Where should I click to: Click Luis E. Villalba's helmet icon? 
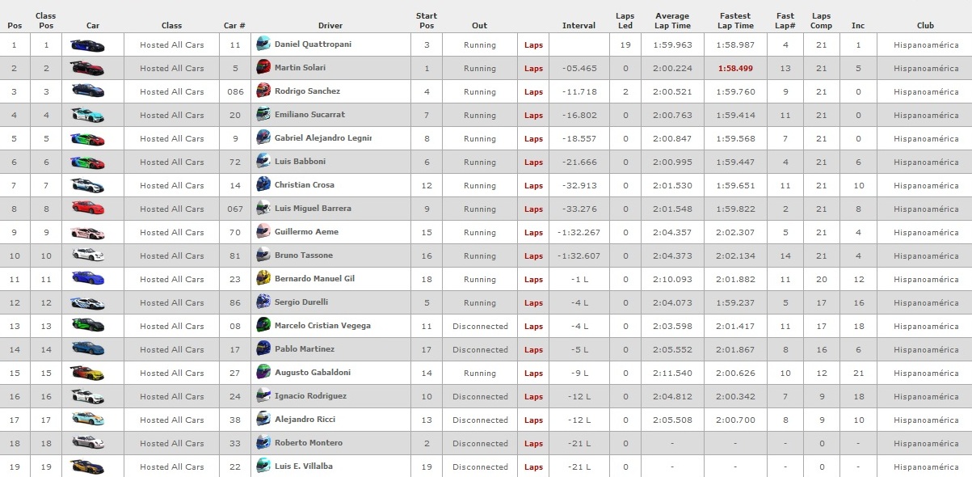(x=263, y=466)
